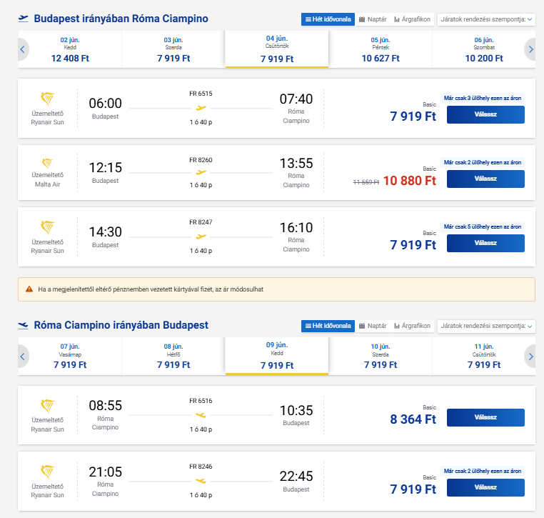Click the left arrow of return date carousel
The width and height of the screenshot is (544, 518).
click(23, 356)
